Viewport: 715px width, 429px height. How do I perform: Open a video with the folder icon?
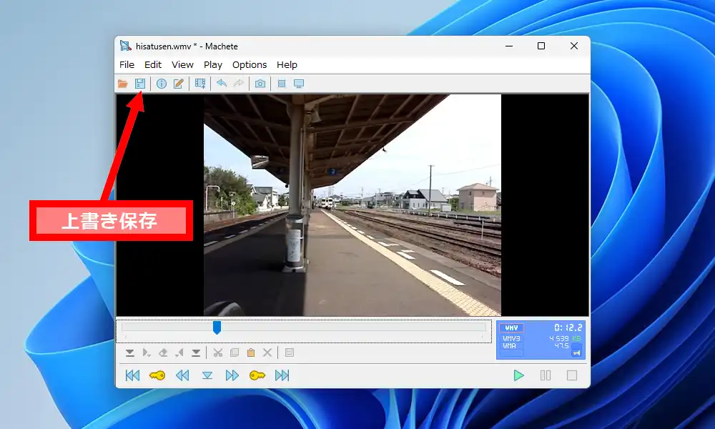coord(123,84)
